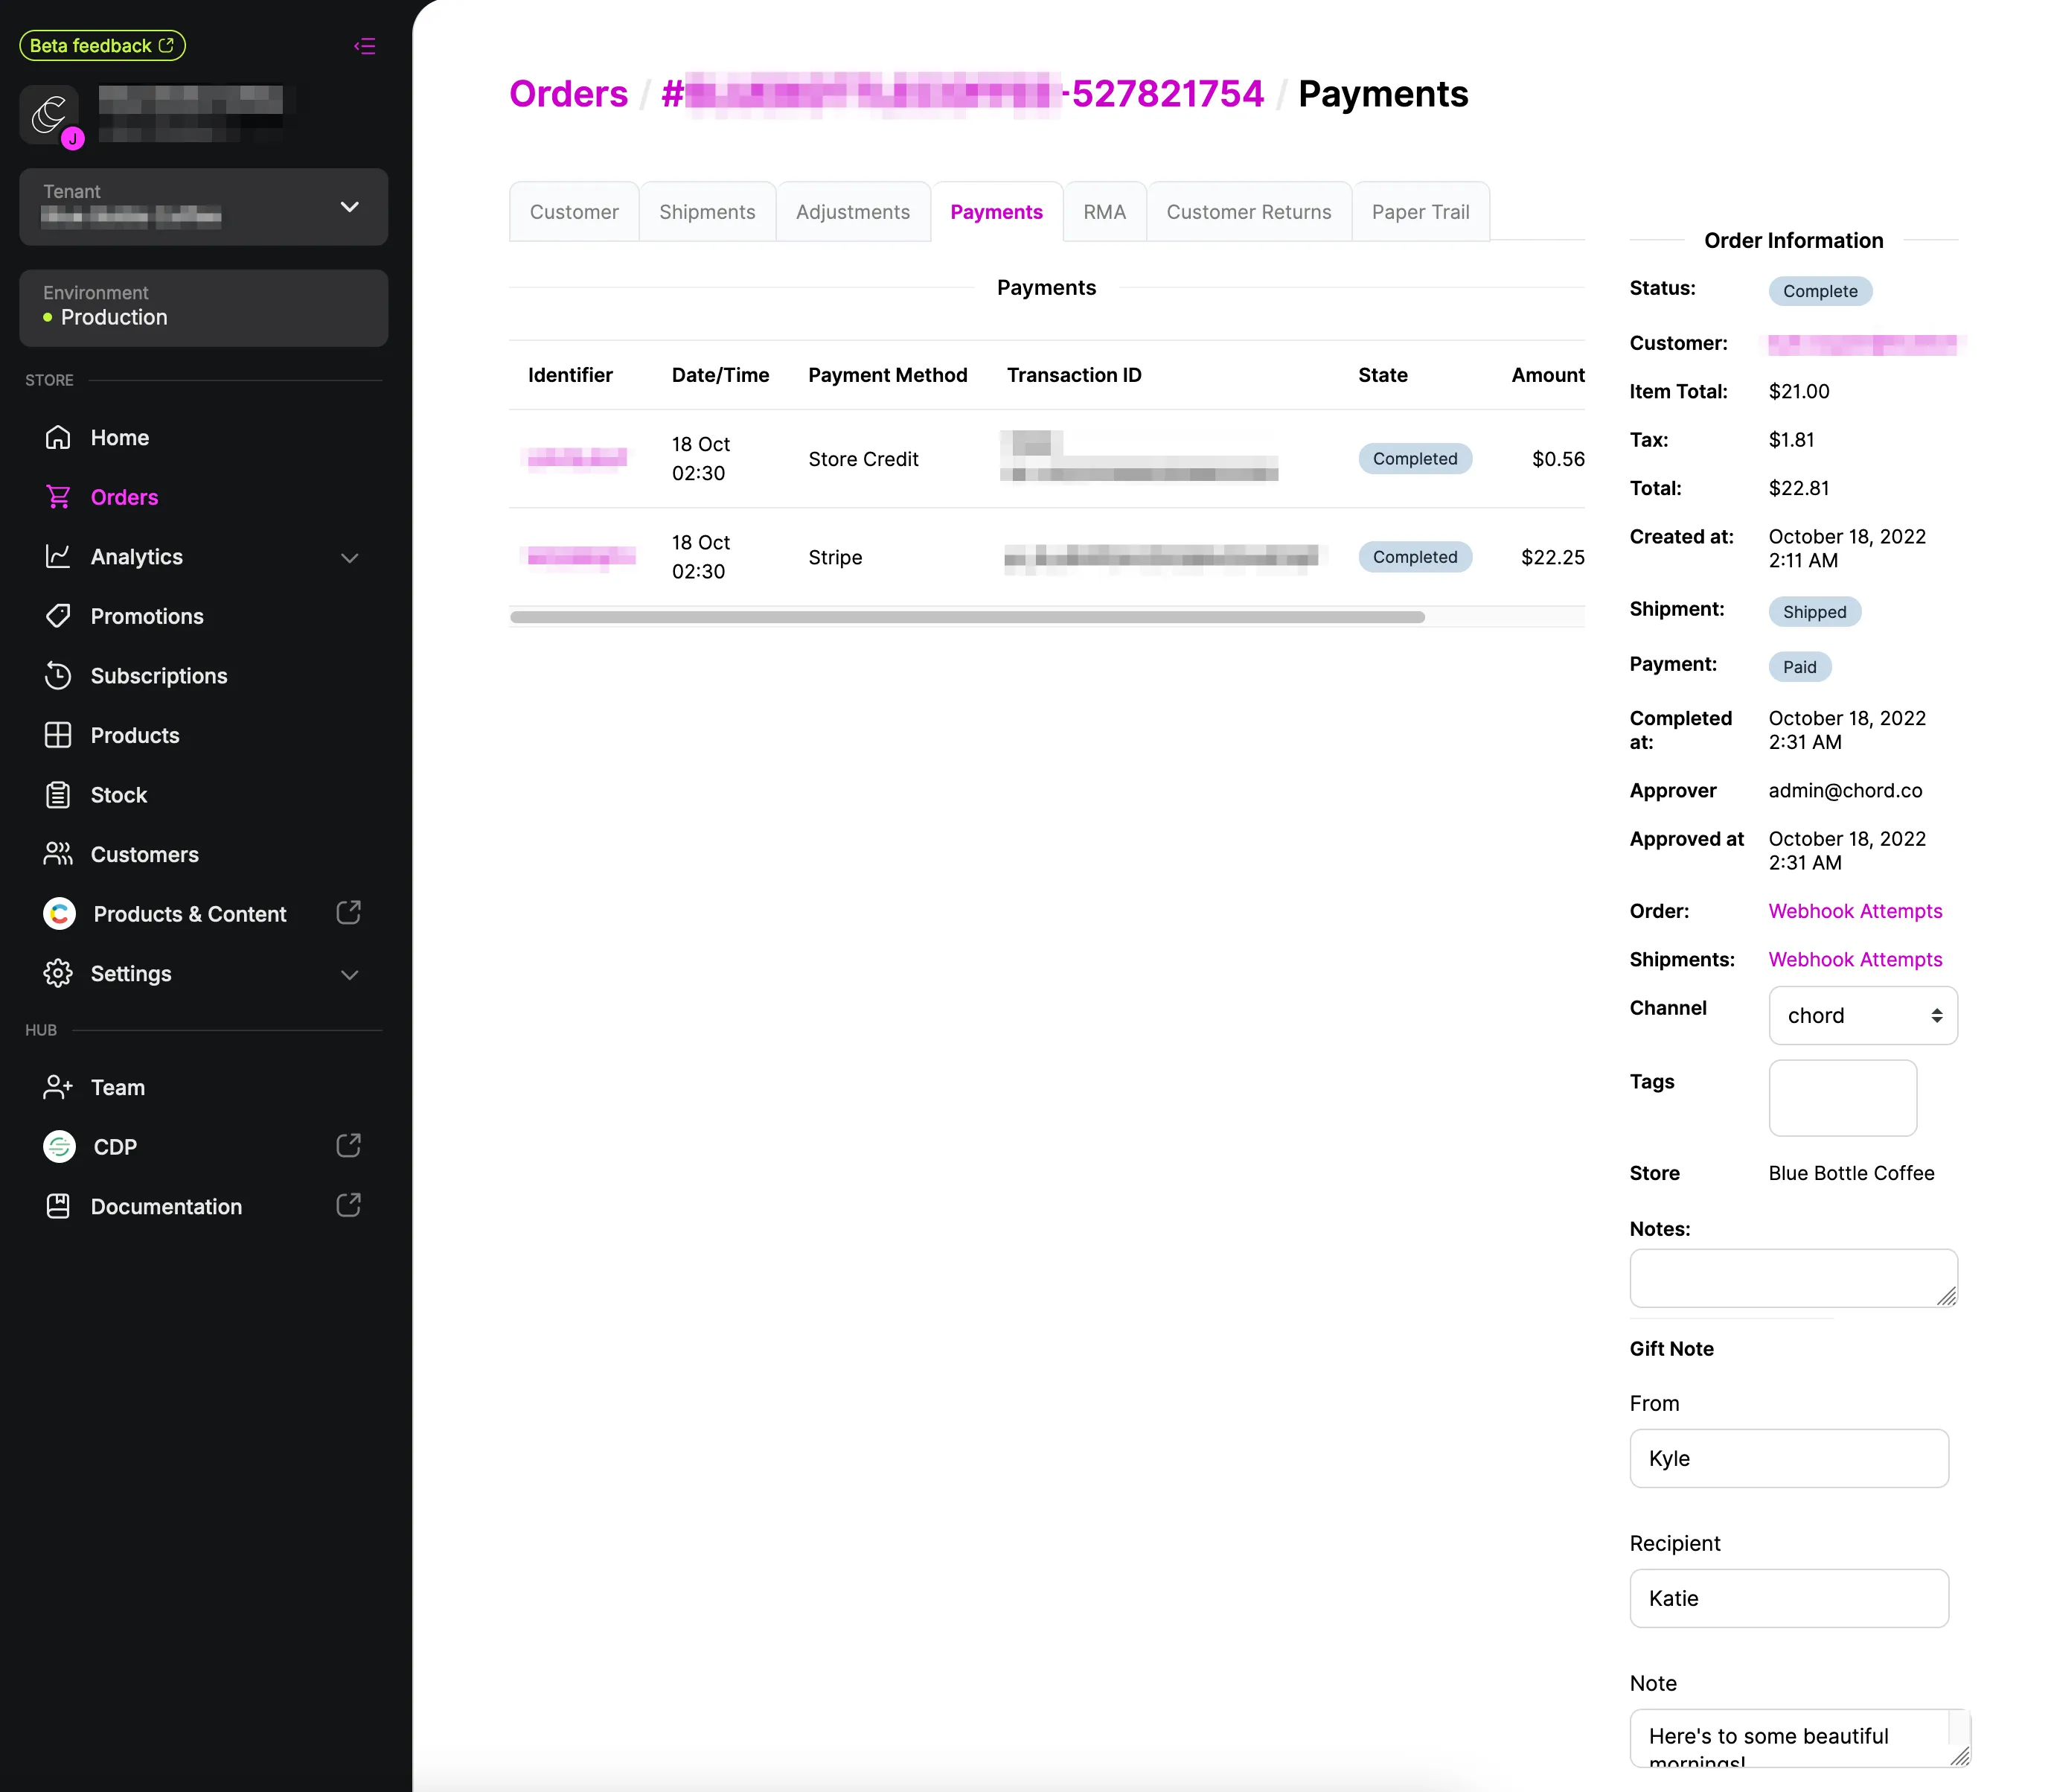Image resolution: width=2051 pixels, height=1792 pixels.
Task: Click the Gift Note Recipient field
Action: click(1789, 1599)
